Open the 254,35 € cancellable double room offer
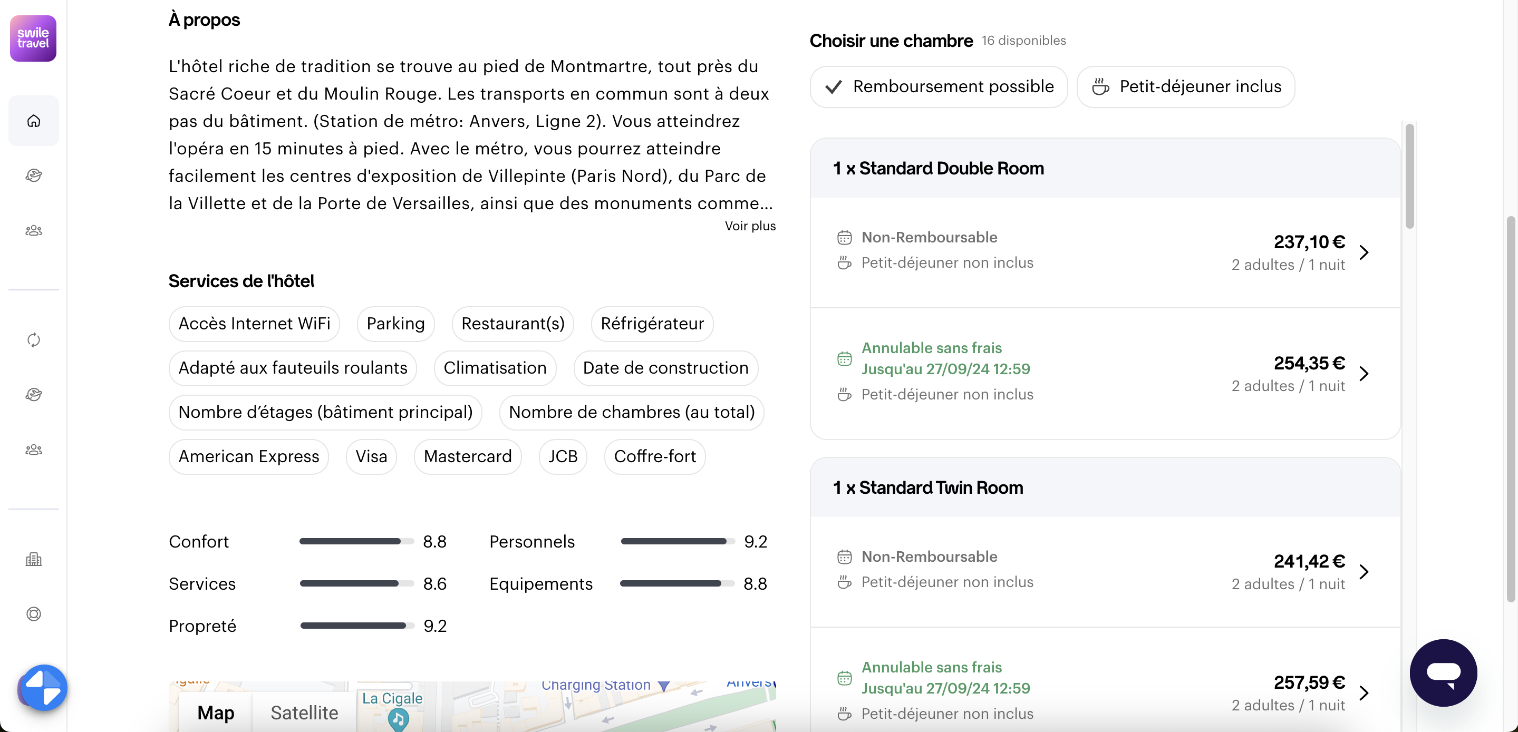The image size is (1518, 732). pyautogui.click(x=1363, y=374)
